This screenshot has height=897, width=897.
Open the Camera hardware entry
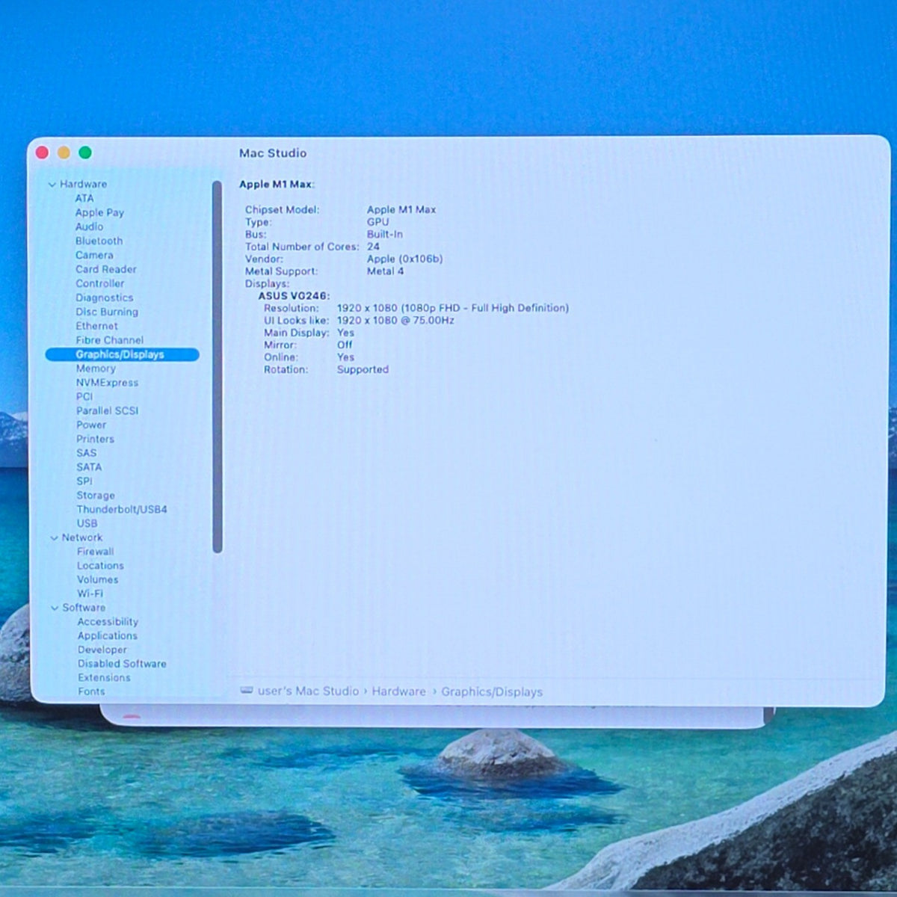(x=94, y=255)
